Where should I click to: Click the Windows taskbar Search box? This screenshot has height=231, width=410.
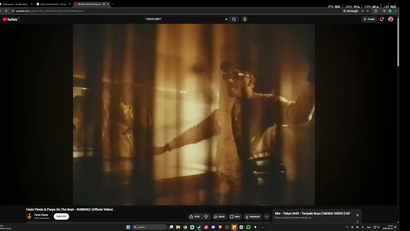tap(150, 227)
